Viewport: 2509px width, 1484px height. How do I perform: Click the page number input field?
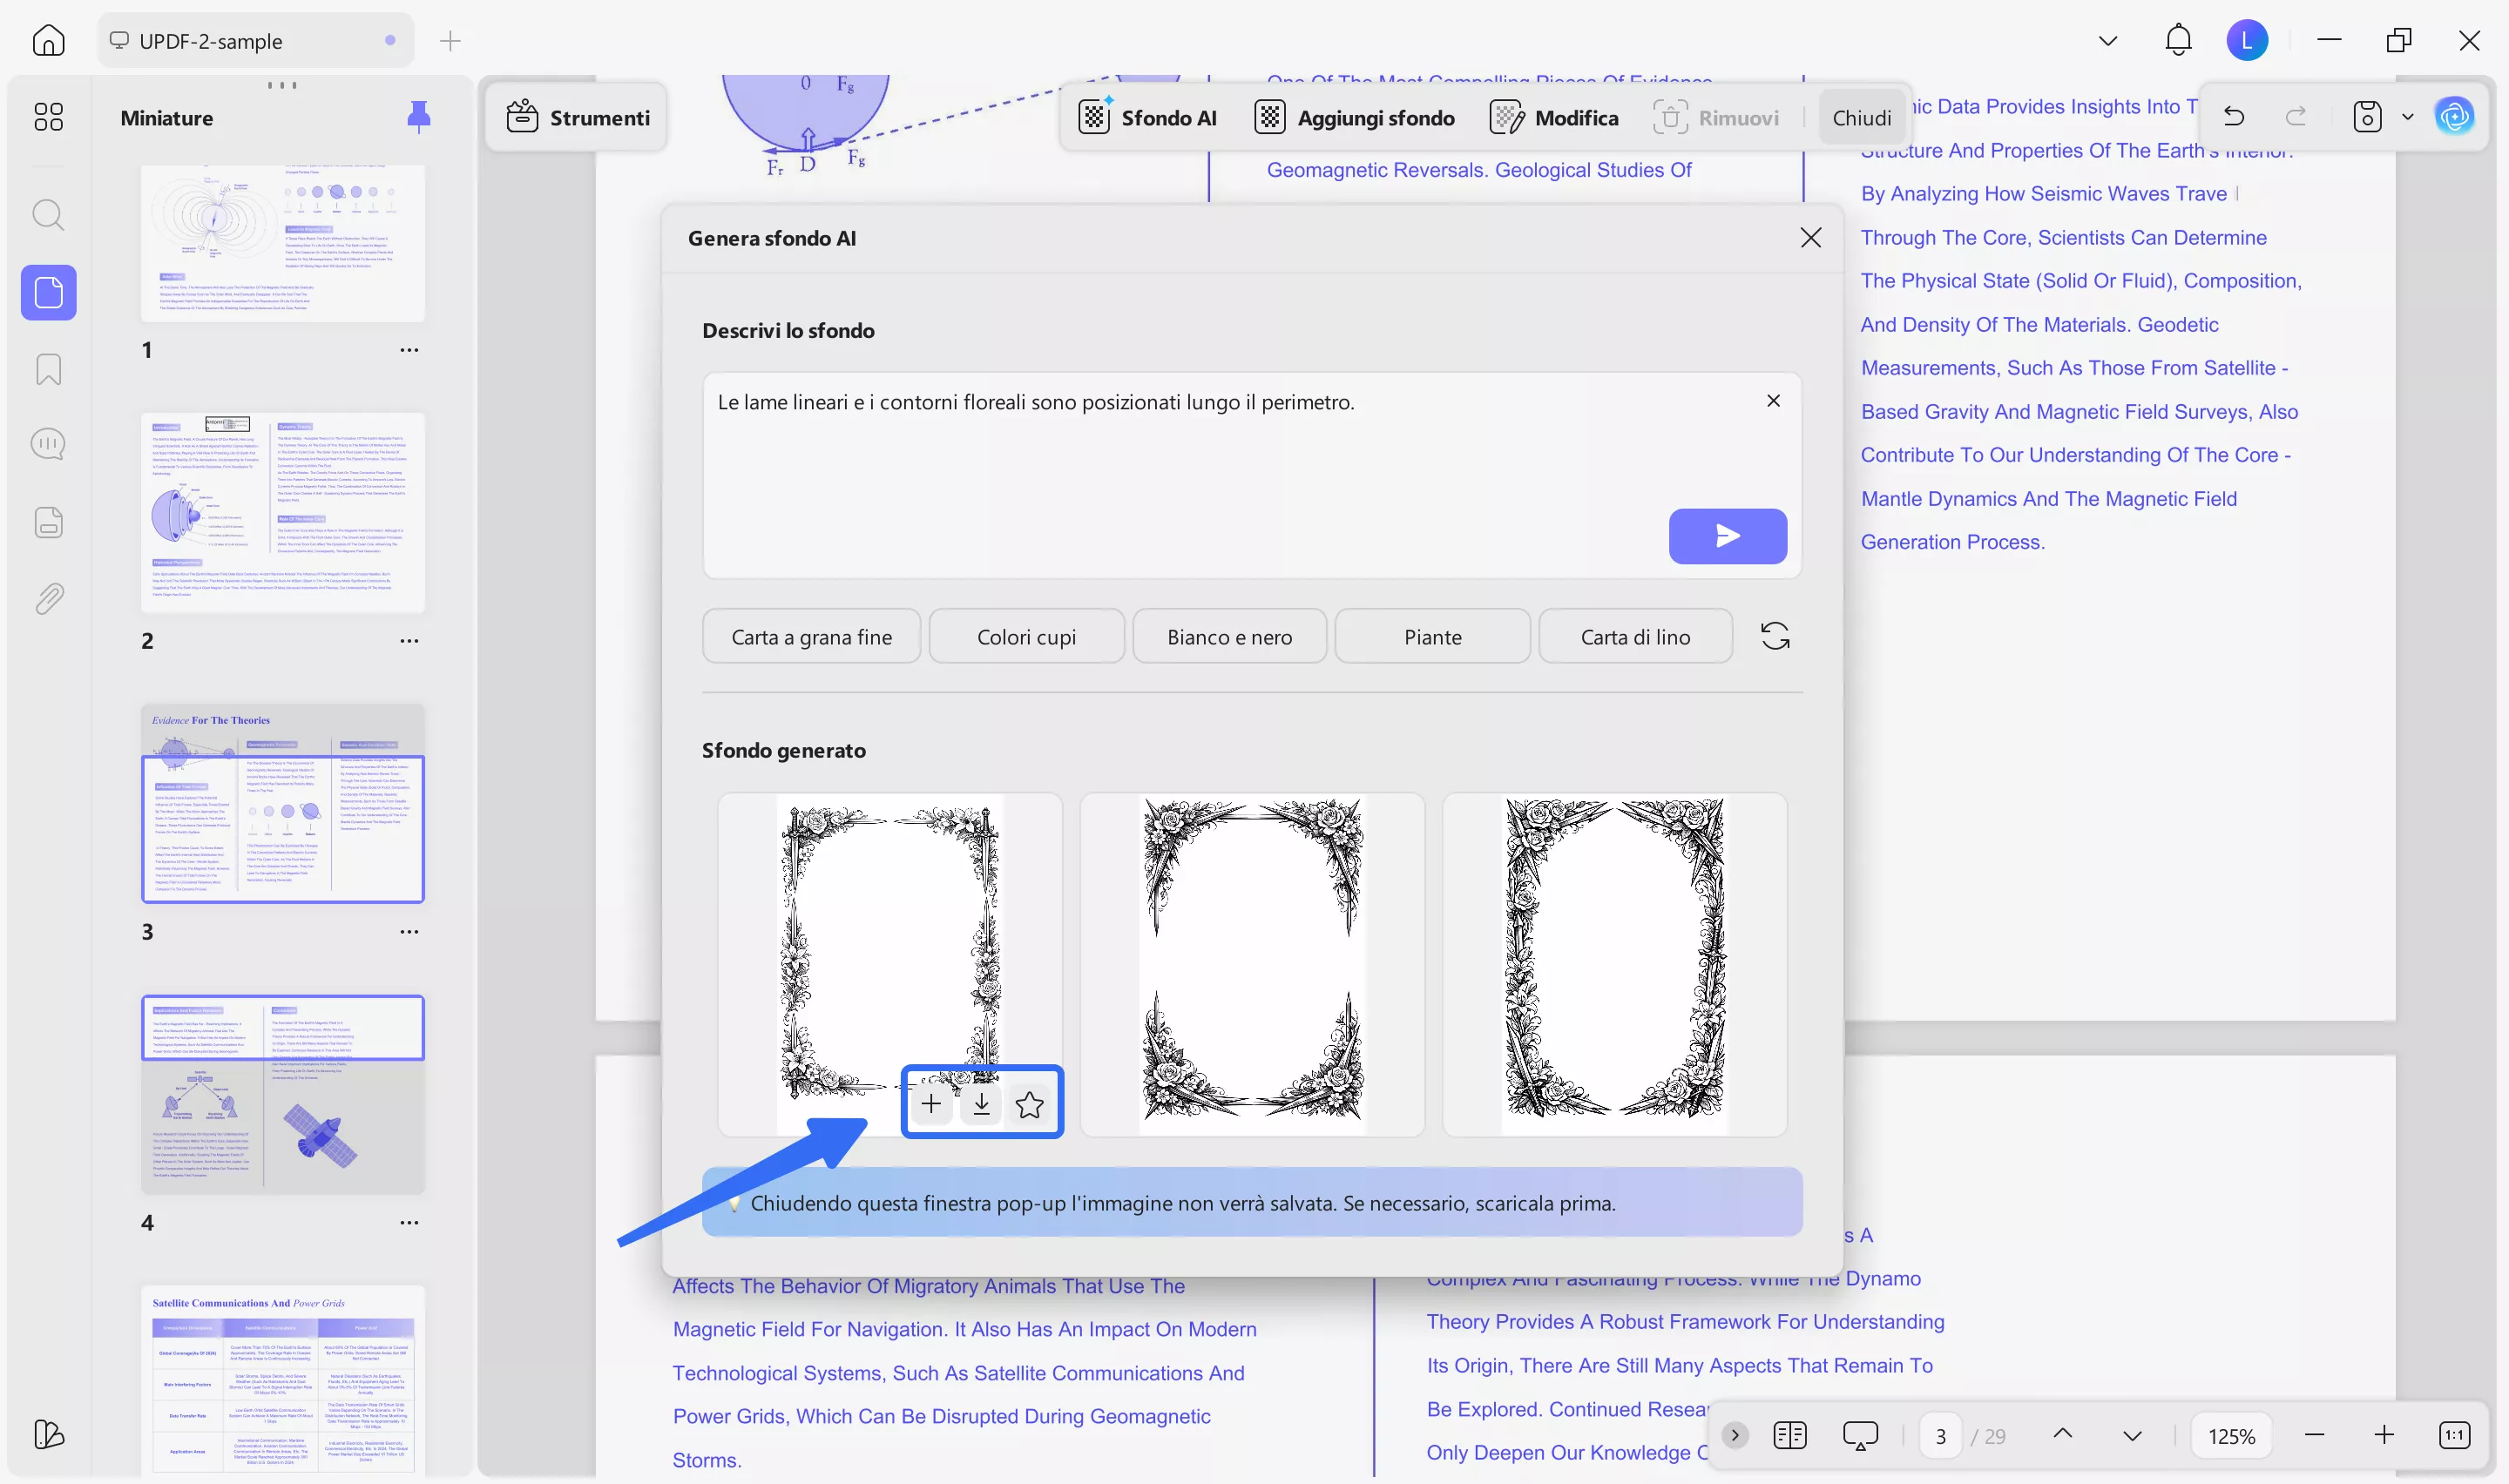point(1941,1434)
